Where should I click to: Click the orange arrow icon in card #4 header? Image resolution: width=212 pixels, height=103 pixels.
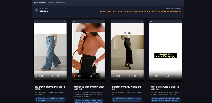(x=180, y=21)
